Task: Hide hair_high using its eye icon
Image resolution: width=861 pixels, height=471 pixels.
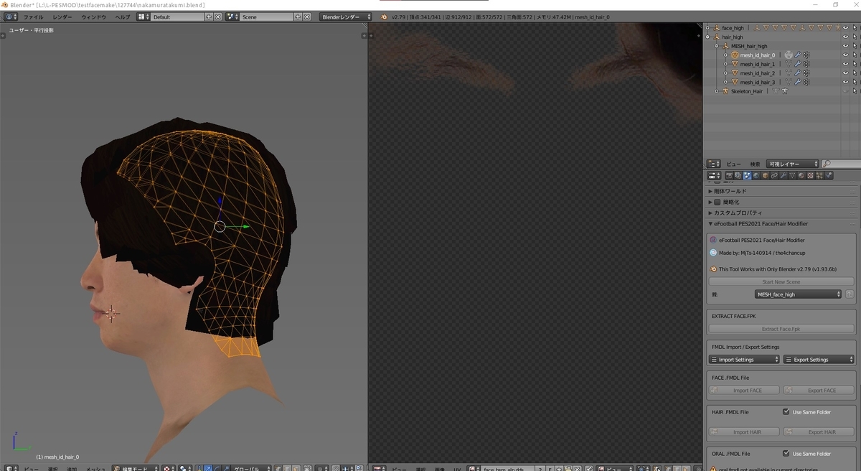Action: tap(845, 37)
